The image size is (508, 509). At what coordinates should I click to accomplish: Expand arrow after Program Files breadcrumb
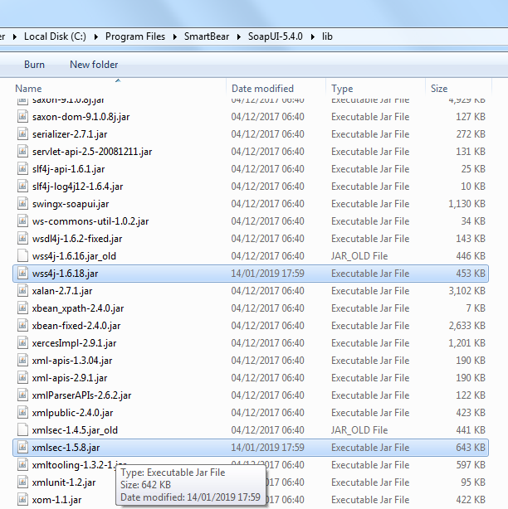[x=175, y=36]
